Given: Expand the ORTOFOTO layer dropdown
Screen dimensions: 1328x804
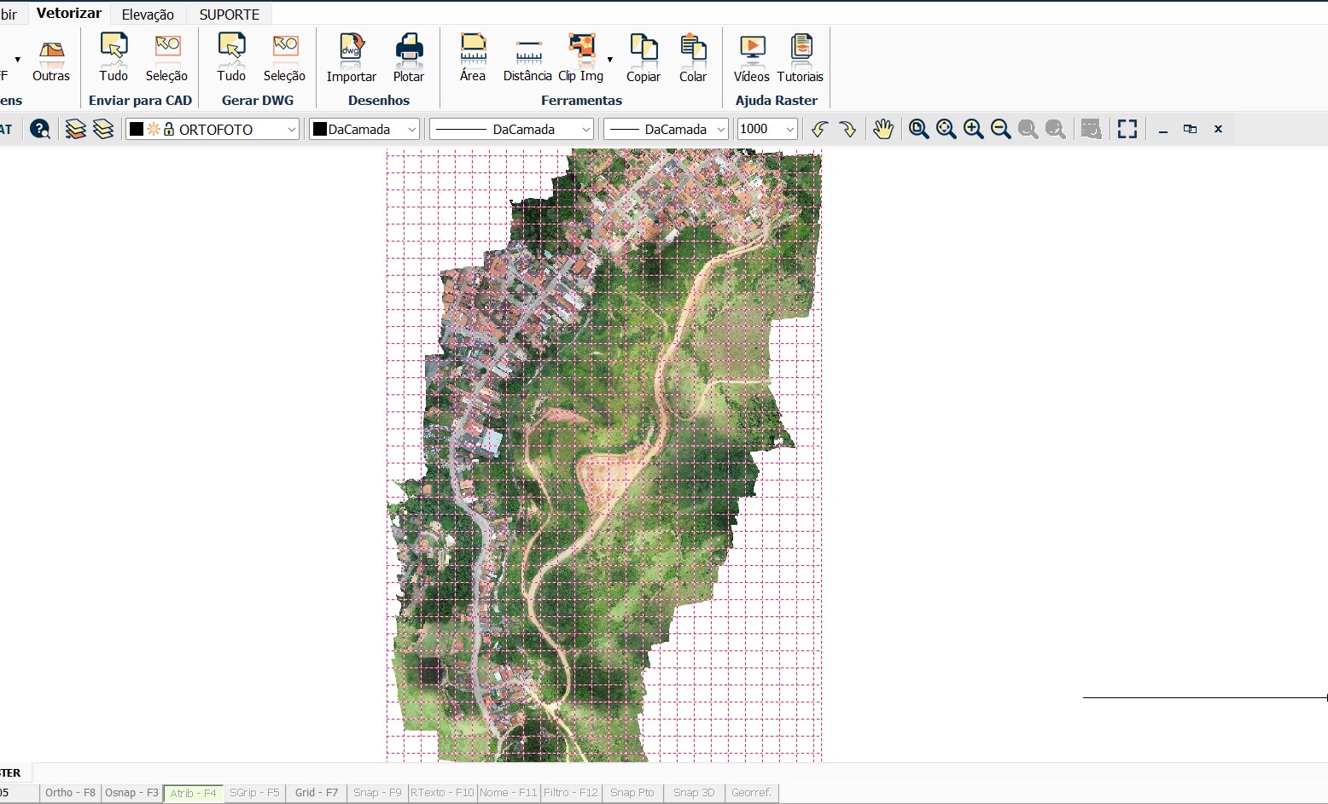Looking at the screenshot, I should [x=291, y=130].
